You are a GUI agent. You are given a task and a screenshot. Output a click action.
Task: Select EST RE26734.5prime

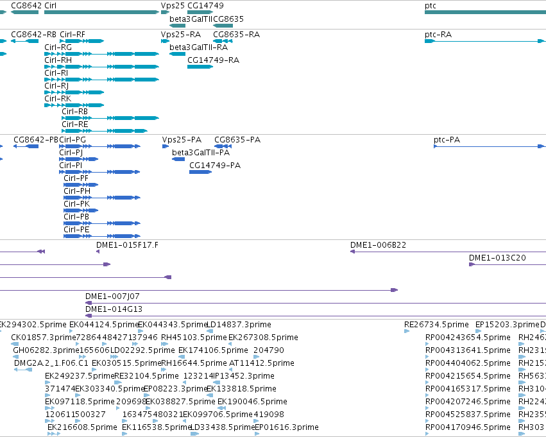coord(436,325)
